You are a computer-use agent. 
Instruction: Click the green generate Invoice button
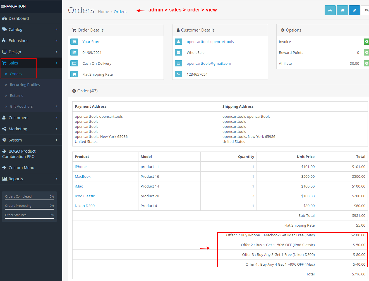[x=366, y=42]
